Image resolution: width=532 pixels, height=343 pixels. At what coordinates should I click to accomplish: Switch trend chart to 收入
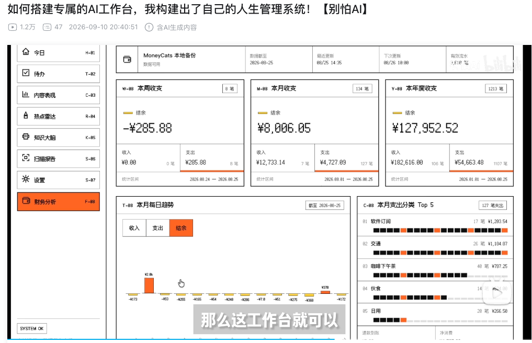[134, 228]
